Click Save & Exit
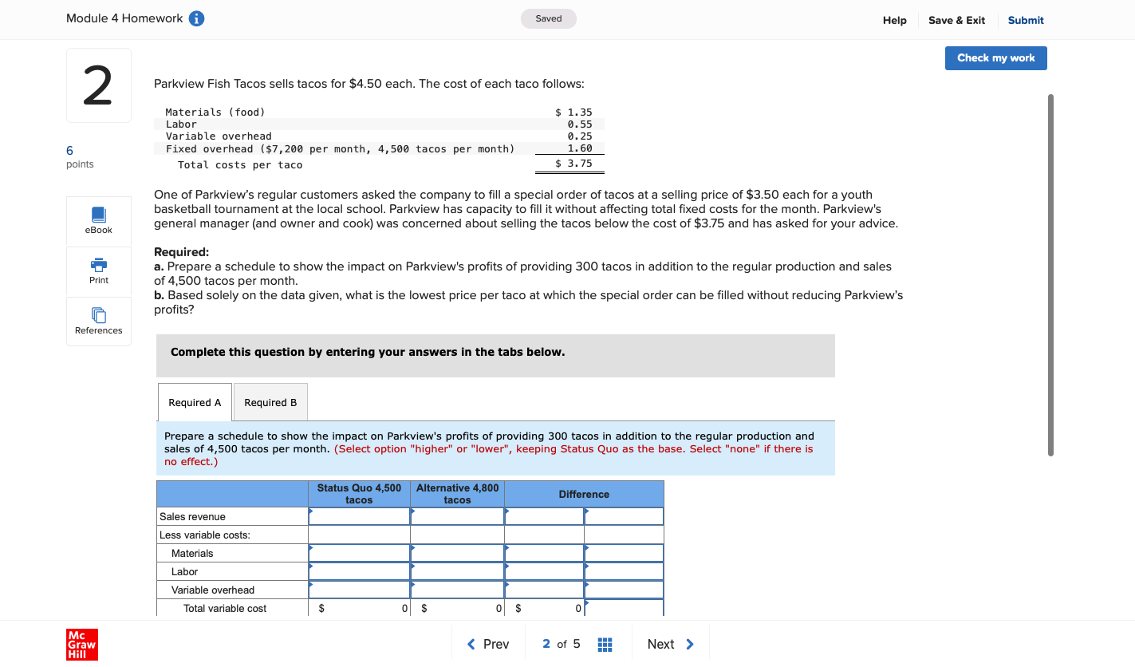 point(956,20)
